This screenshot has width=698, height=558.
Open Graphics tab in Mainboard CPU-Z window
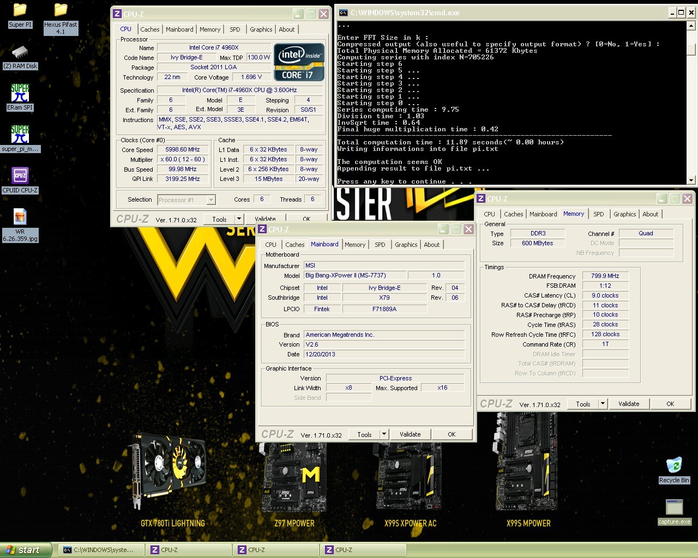pos(406,245)
